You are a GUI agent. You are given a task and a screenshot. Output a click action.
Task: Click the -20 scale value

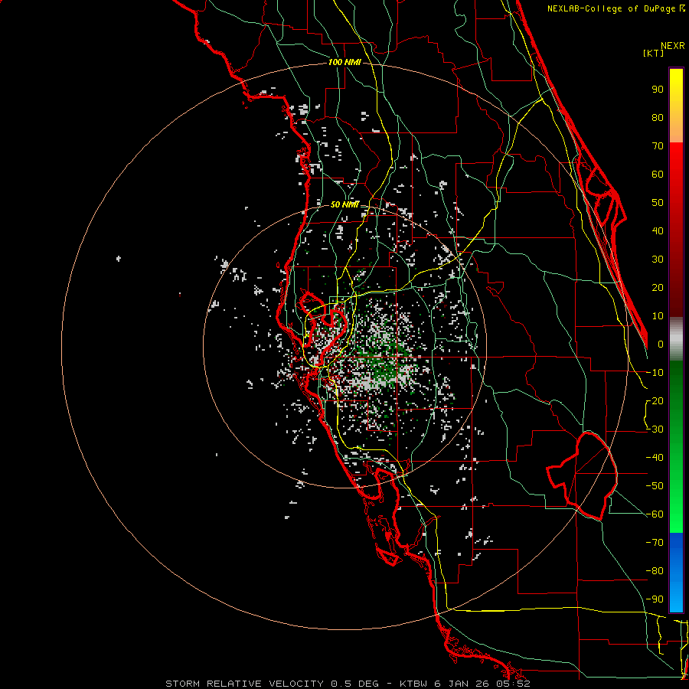point(655,401)
